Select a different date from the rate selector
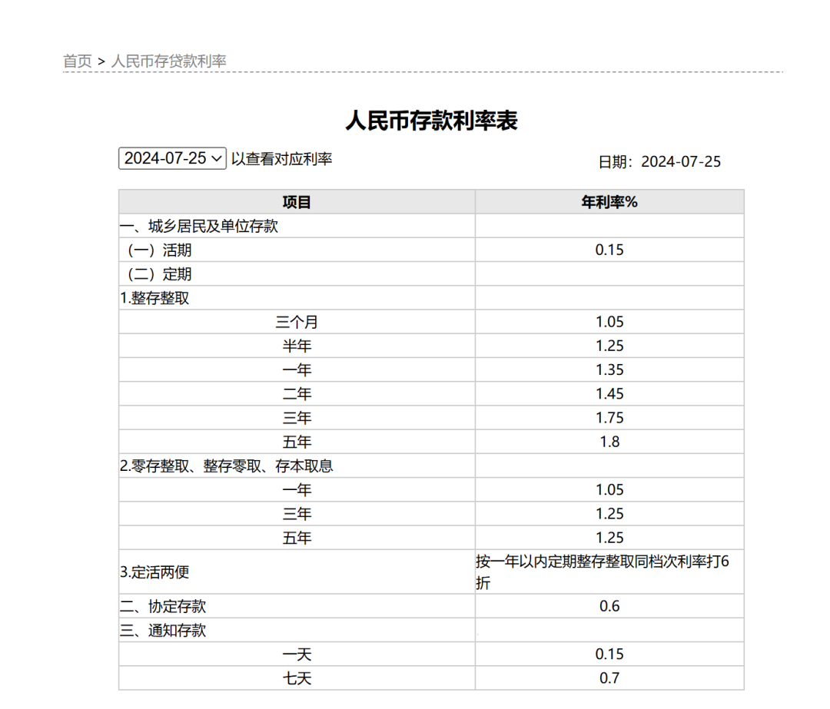830x709 pixels. pyautogui.click(x=171, y=158)
